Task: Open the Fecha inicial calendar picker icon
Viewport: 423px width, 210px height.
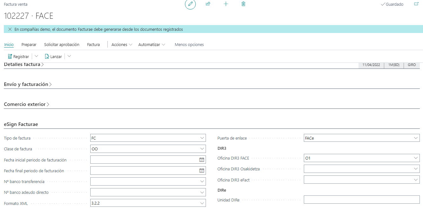Action: [201, 160]
